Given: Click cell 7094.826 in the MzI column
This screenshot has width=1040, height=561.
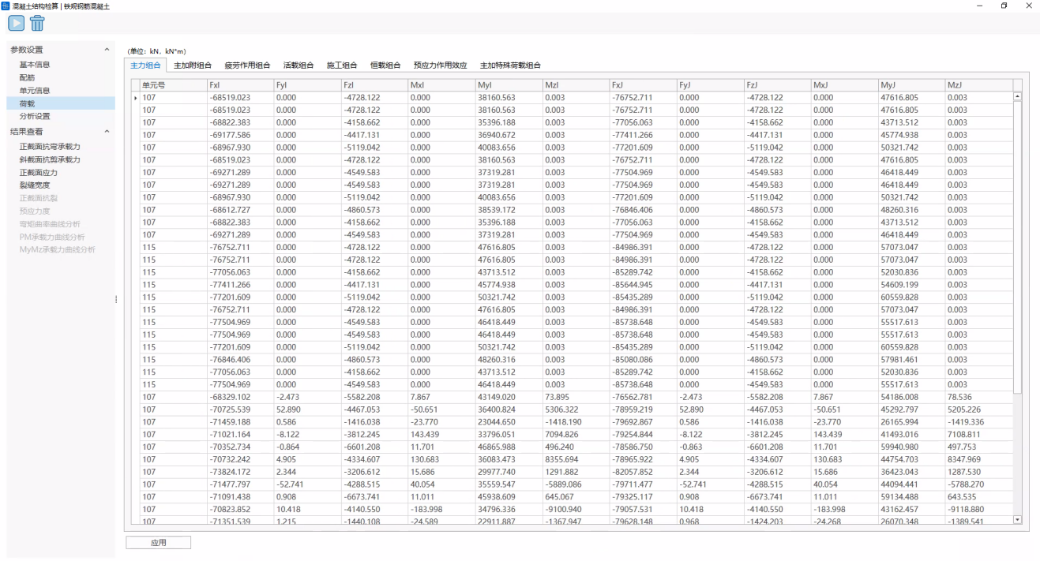Looking at the screenshot, I should (576, 434).
